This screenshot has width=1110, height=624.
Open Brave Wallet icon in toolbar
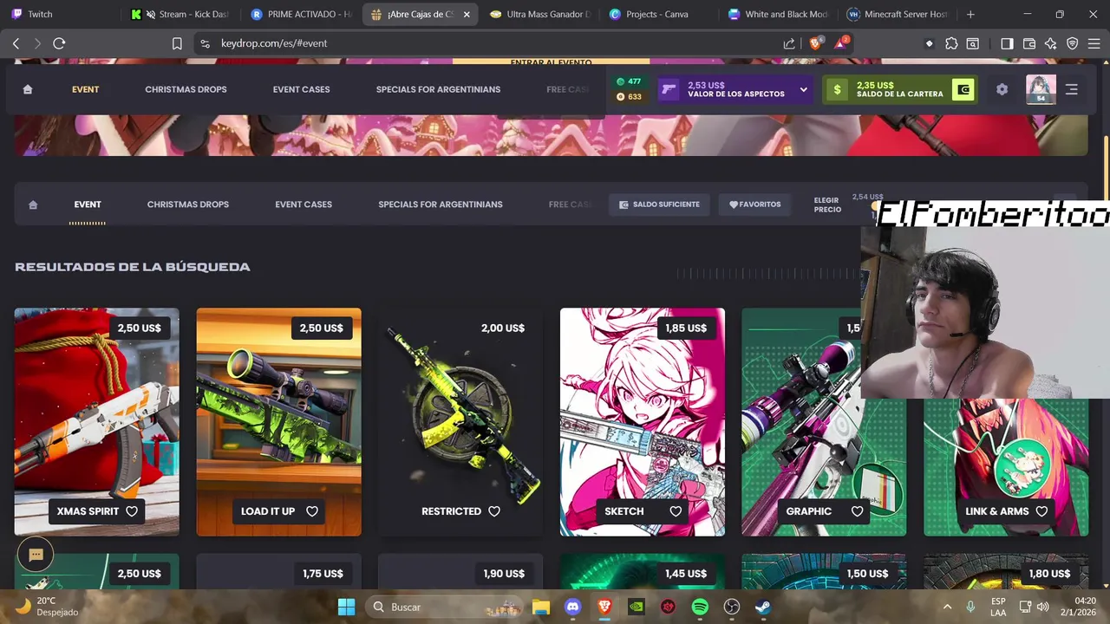pyautogui.click(x=1029, y=43)
